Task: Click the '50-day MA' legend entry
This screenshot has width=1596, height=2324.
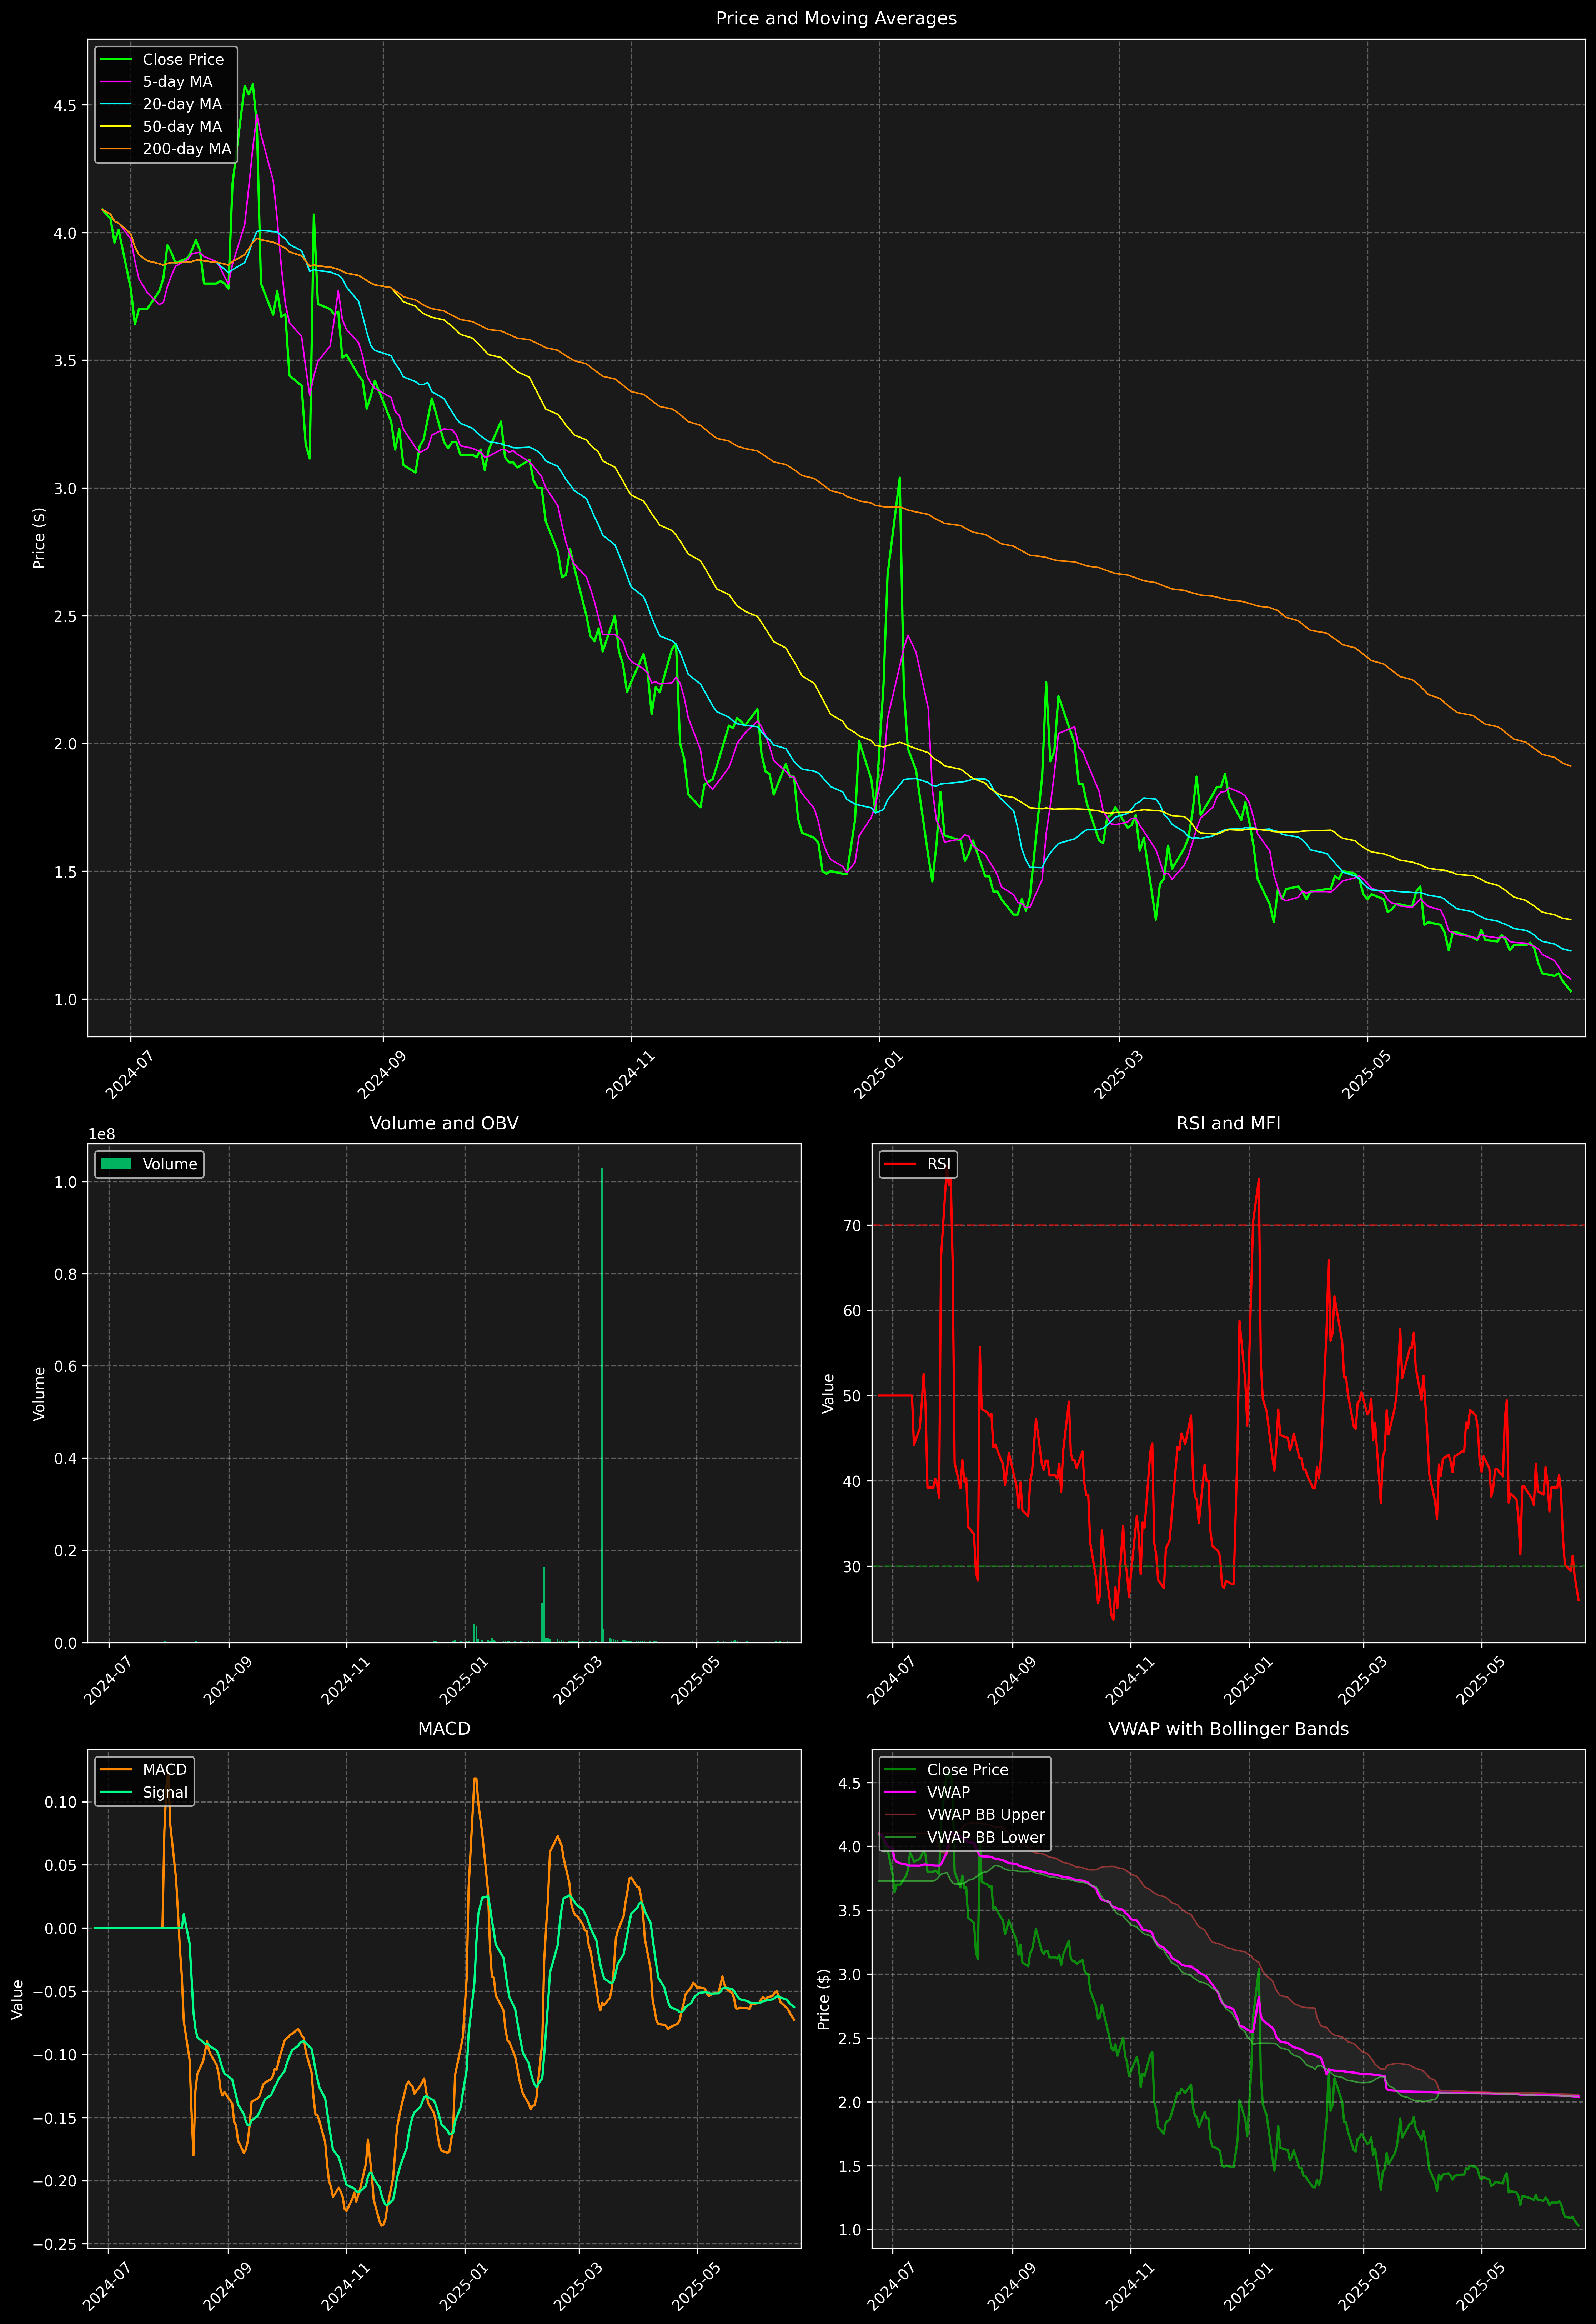Action: (182, 127)
